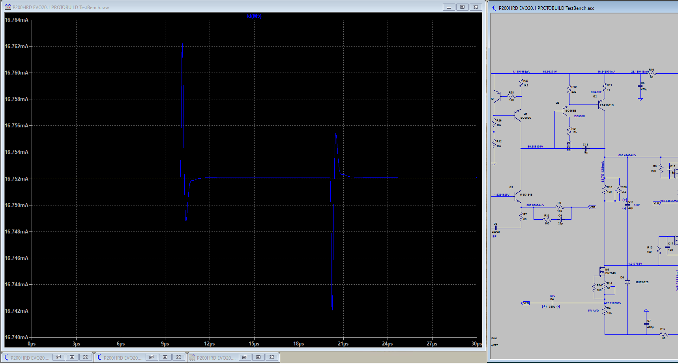The width and height of the screenshot is (678, 364).
Task: Click the waveform icon in the .raw title bar
Action: (8, 7)
